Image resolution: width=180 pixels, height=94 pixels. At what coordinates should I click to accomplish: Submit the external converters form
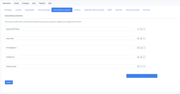(9, 82)
